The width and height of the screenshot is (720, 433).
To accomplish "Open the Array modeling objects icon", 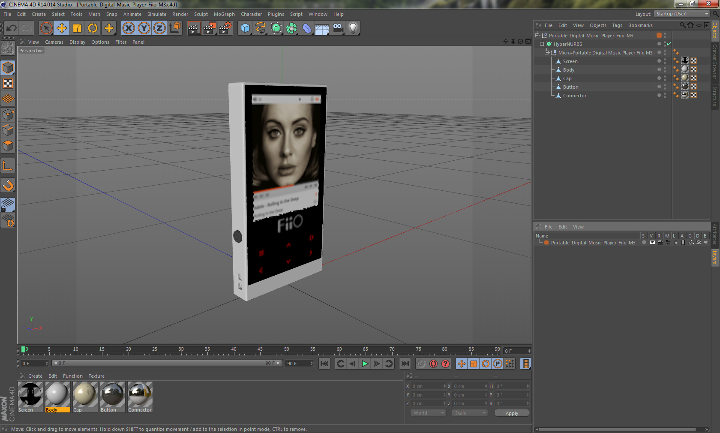I will coord(291,28).
